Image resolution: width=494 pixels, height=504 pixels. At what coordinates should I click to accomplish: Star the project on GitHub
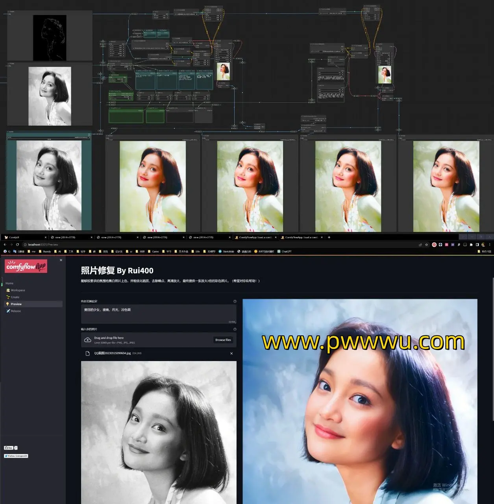(9, 448)
